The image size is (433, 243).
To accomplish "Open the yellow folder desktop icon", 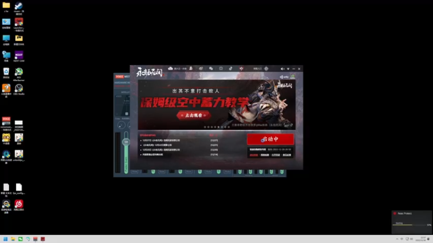I will pos(6,7).
